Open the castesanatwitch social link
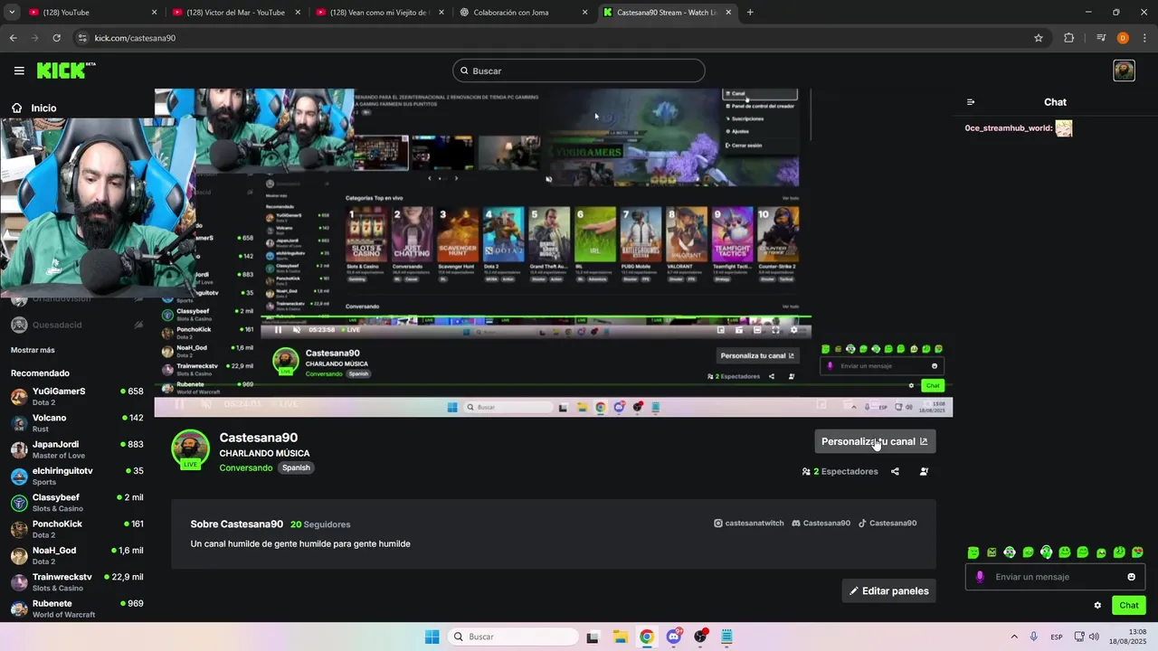The width and height of the screenshot is (1158, 651). 747,523
